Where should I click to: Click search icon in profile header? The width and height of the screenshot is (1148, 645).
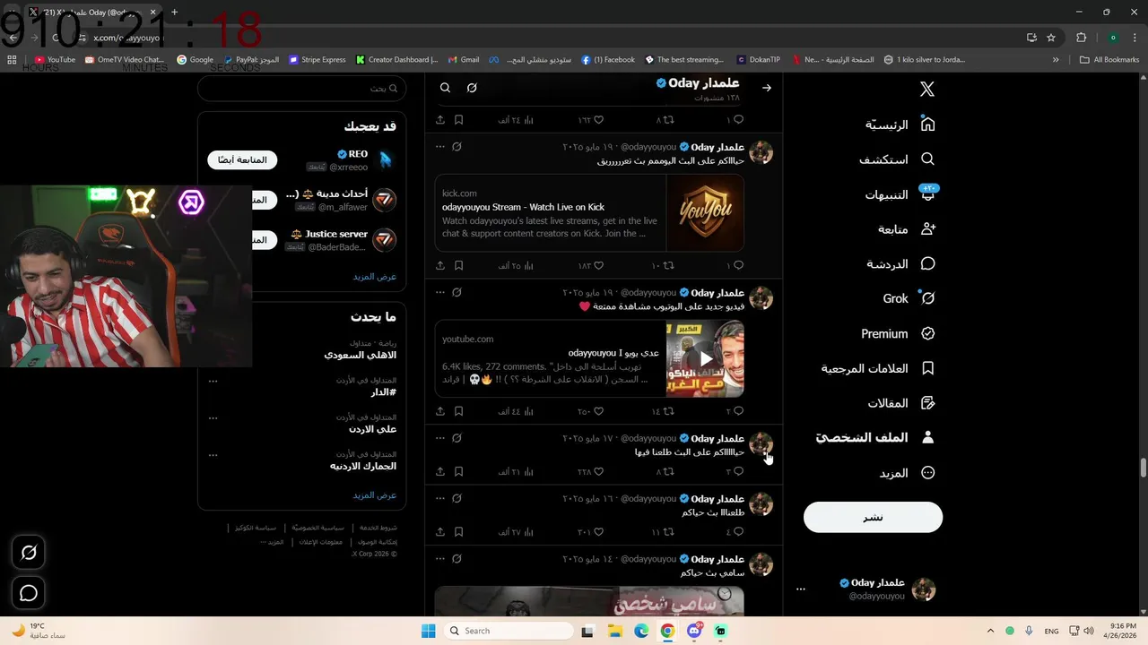pos(445,88)
